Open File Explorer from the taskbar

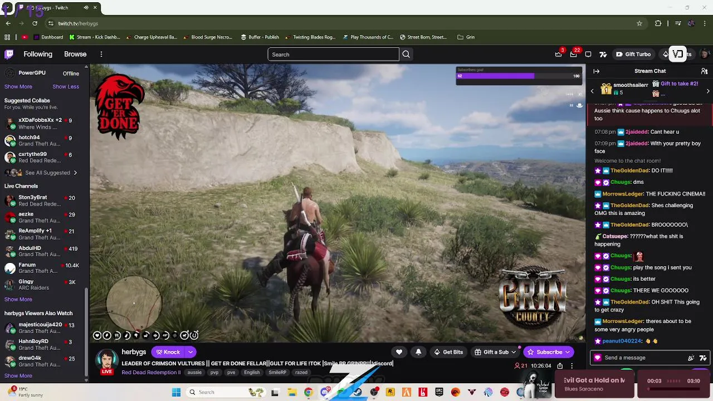(x=292, y=392)
